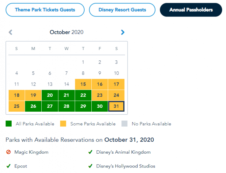This screenshot has width=226, height=173.
Task: Advance to next month with right chevron
Action: (x=123, y=32)
